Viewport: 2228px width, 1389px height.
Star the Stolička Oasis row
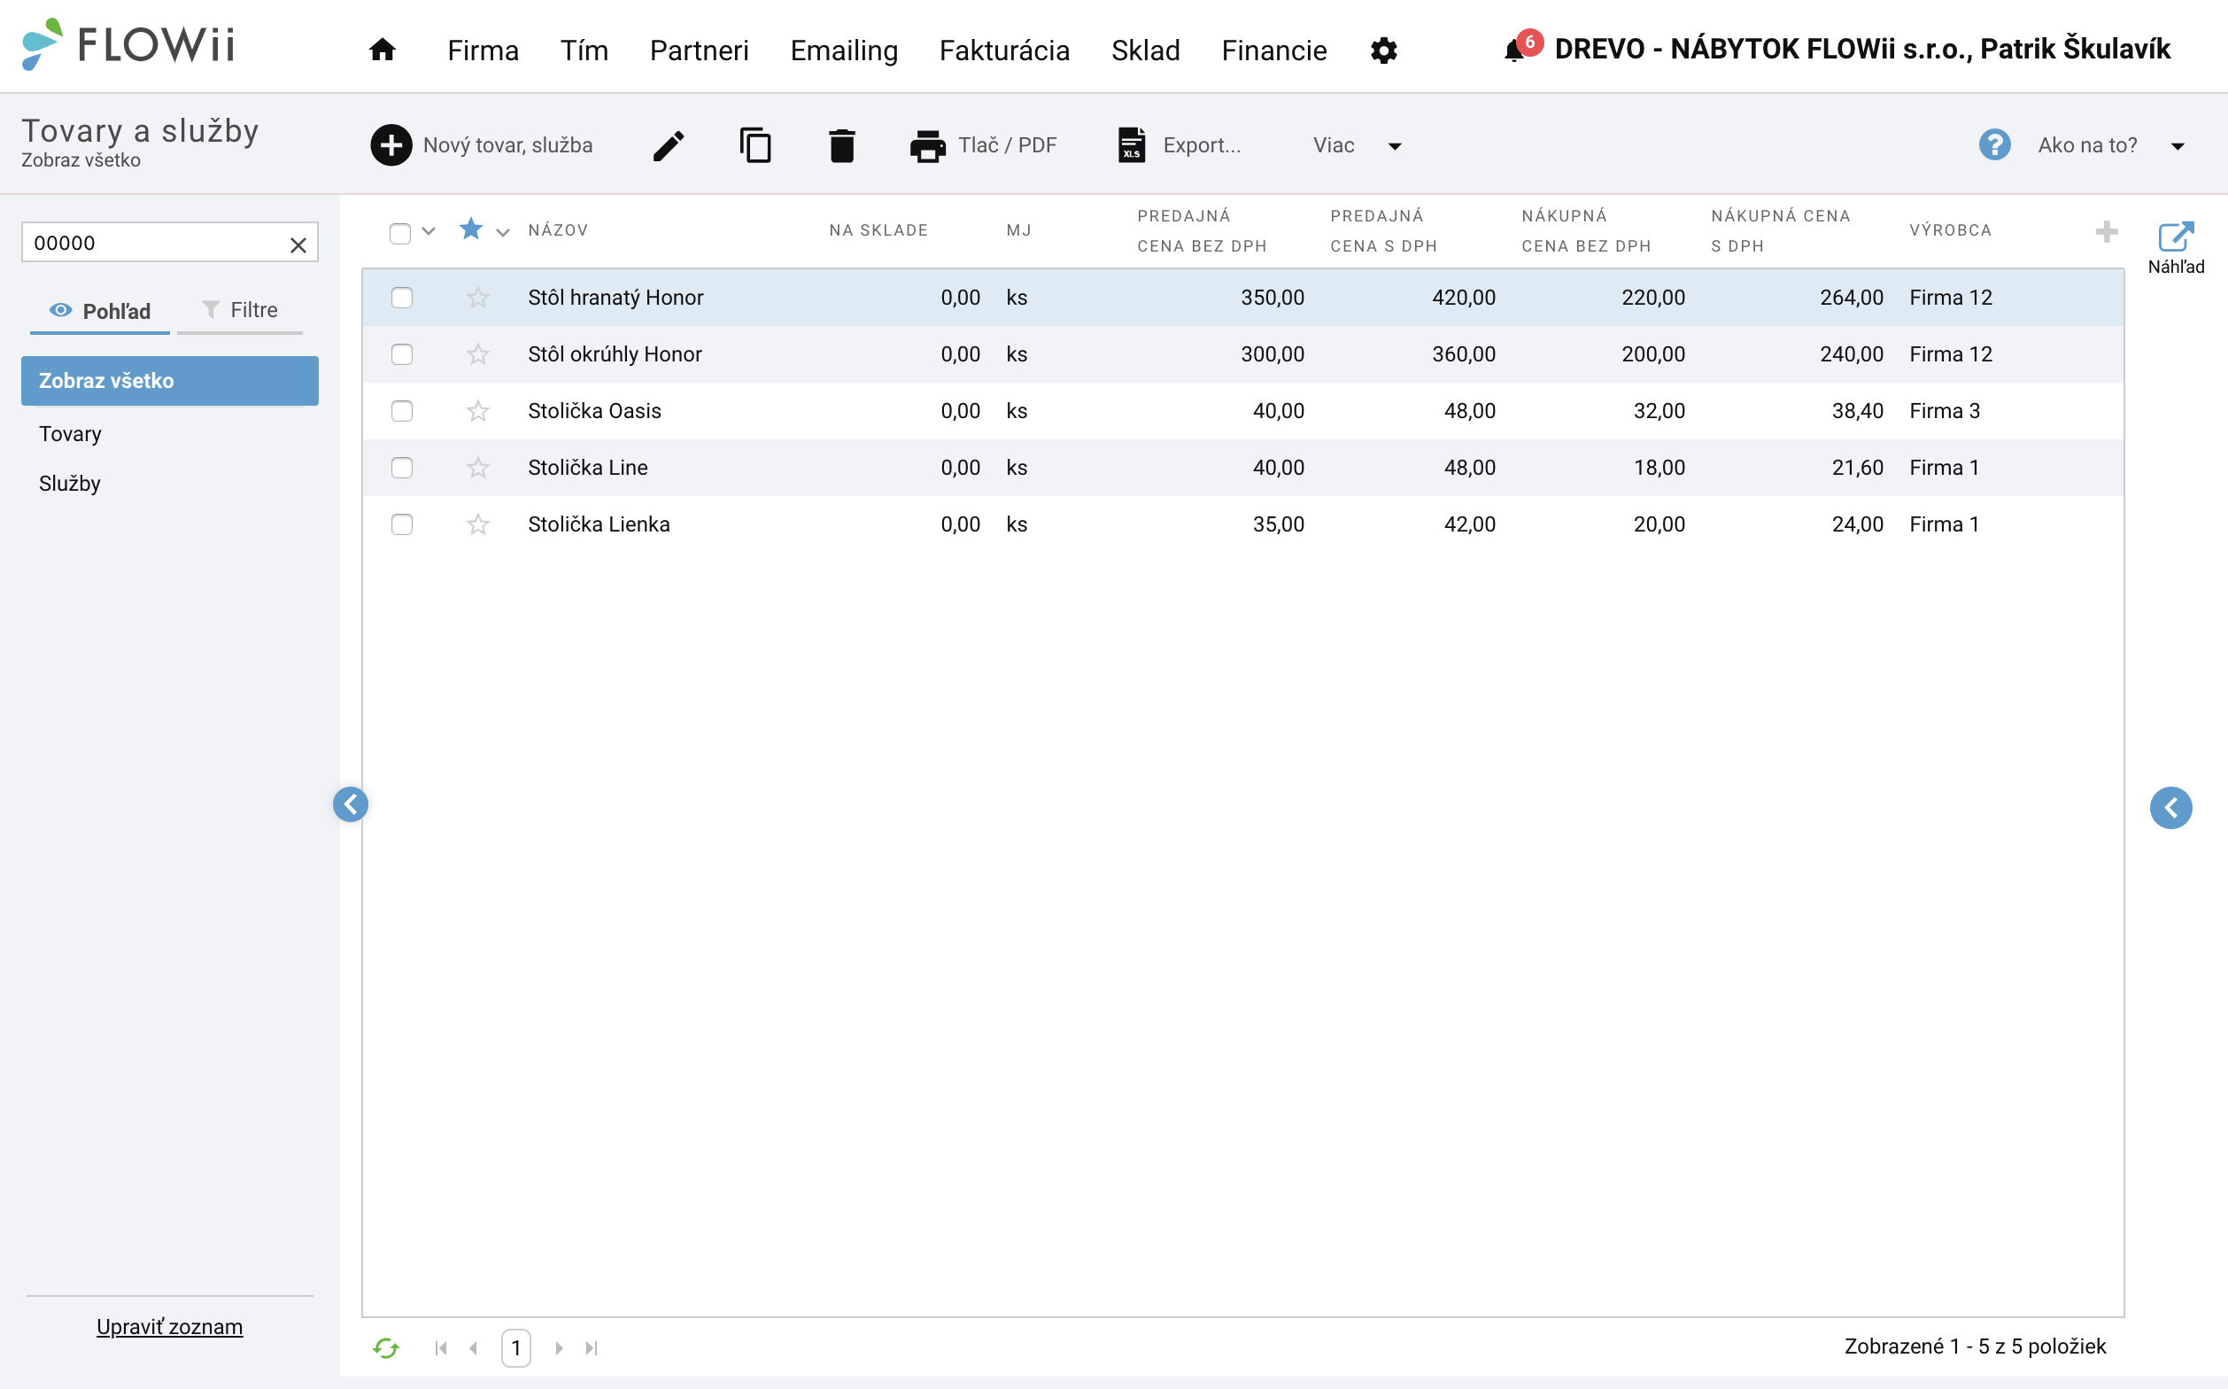pos(477,411)
